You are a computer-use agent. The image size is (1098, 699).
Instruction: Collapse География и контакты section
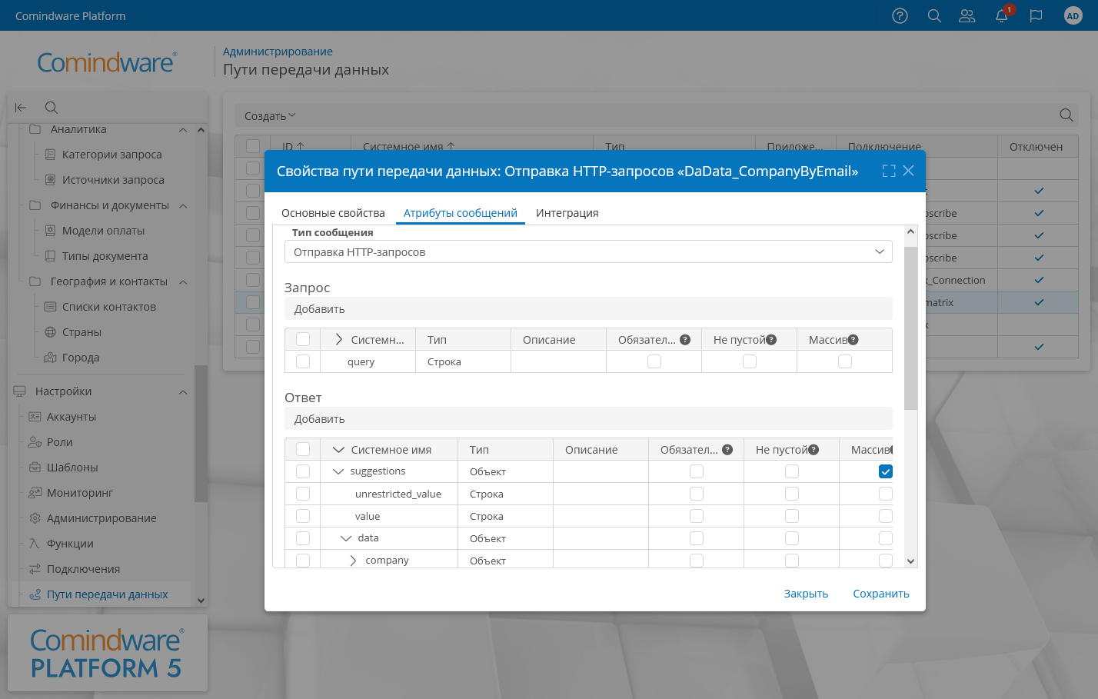pyautogui.click(x=183, y=281)
